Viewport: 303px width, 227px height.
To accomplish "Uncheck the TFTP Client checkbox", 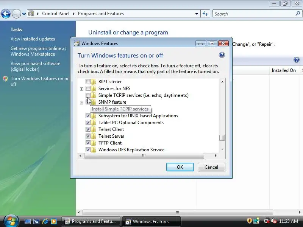I will tap(88, 143).
